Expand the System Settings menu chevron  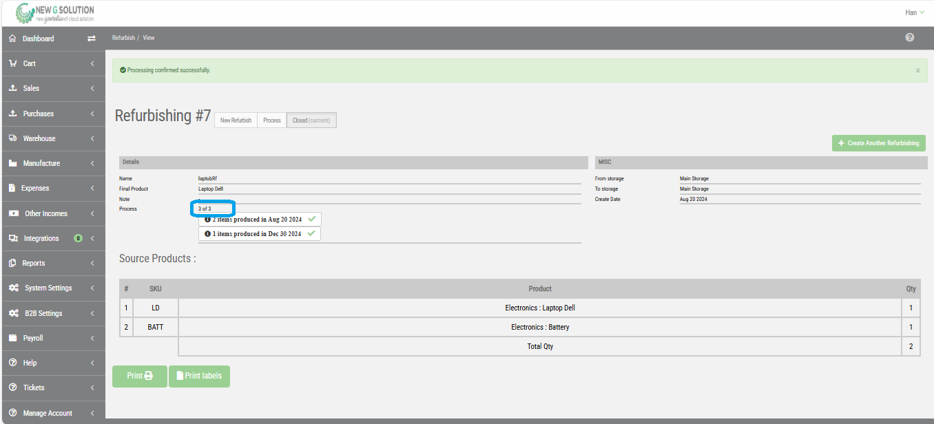pos(92,288)
